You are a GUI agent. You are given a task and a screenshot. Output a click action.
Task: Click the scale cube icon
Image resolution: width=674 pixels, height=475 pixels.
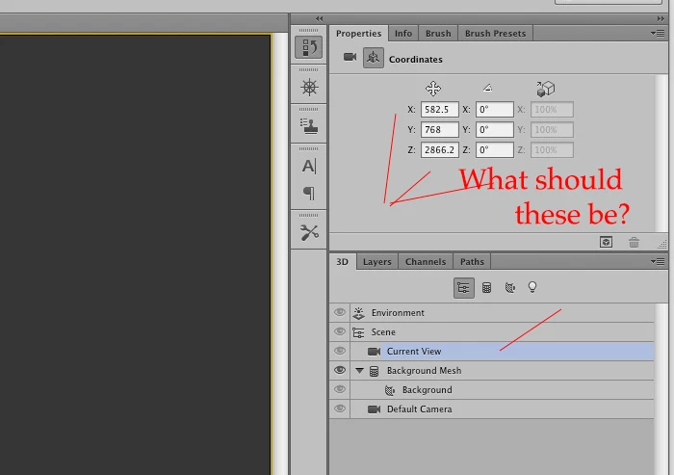[x=546, y=89]
